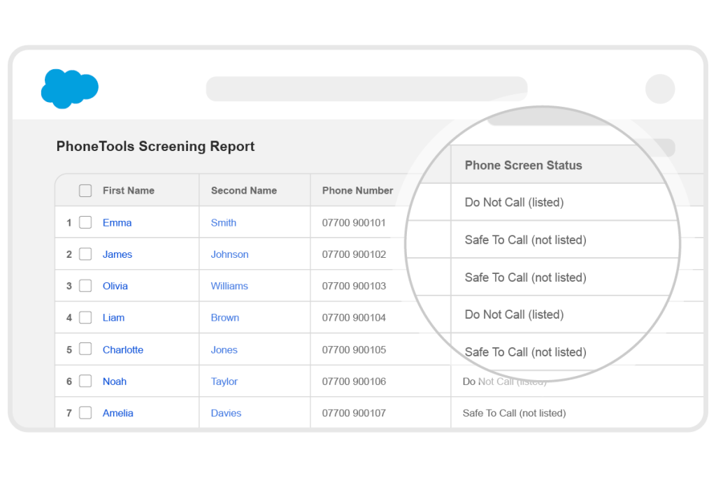Screen dimensions: 716x478
Task: Click the Johnson surname link
Action: [229, 254]
